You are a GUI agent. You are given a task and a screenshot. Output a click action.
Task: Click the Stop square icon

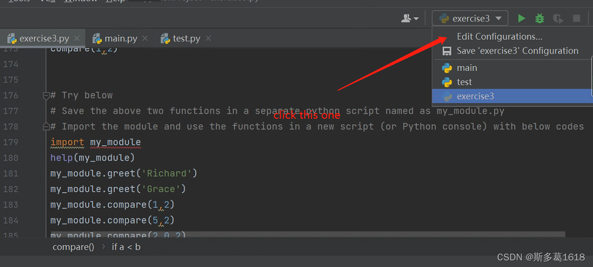tap(576, 18)
